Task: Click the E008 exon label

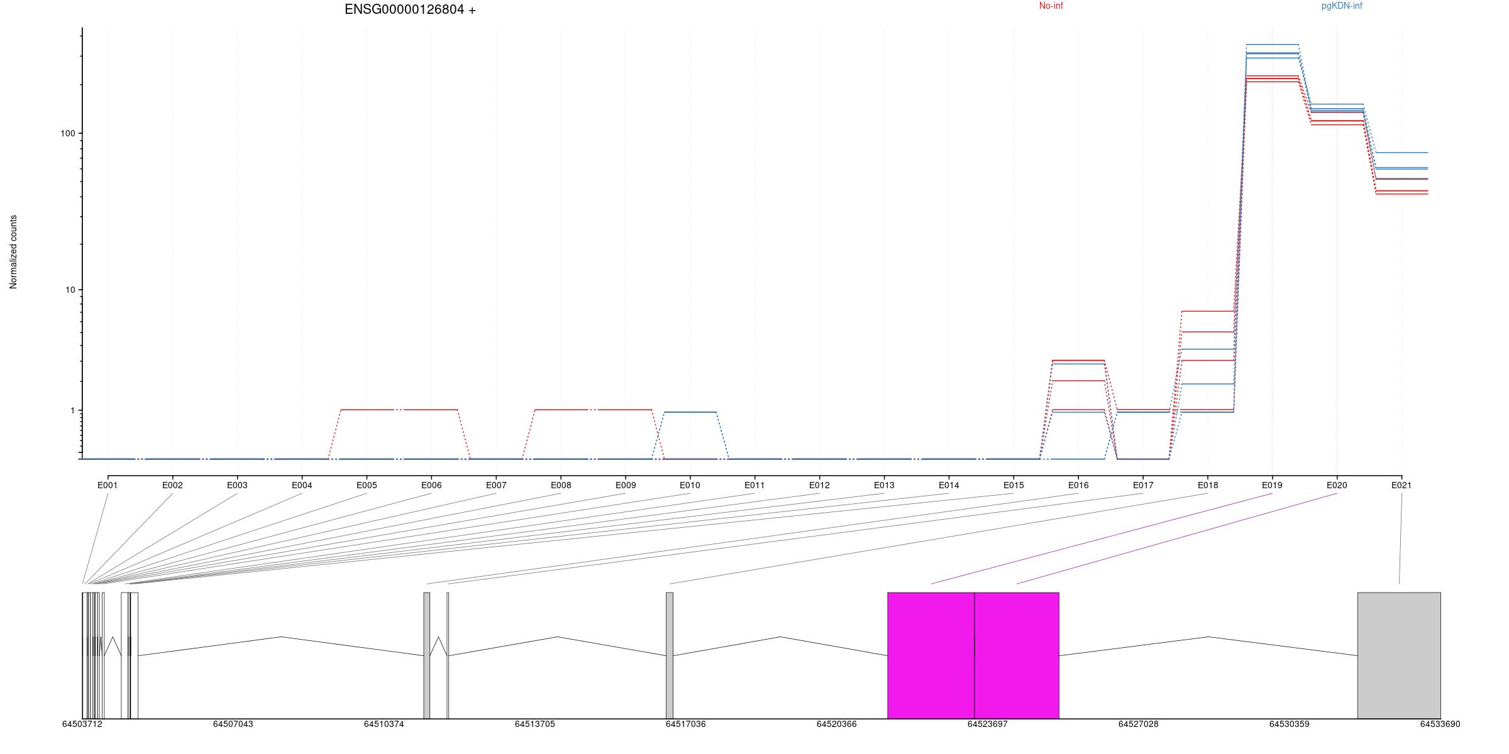Action: [561, 485]
